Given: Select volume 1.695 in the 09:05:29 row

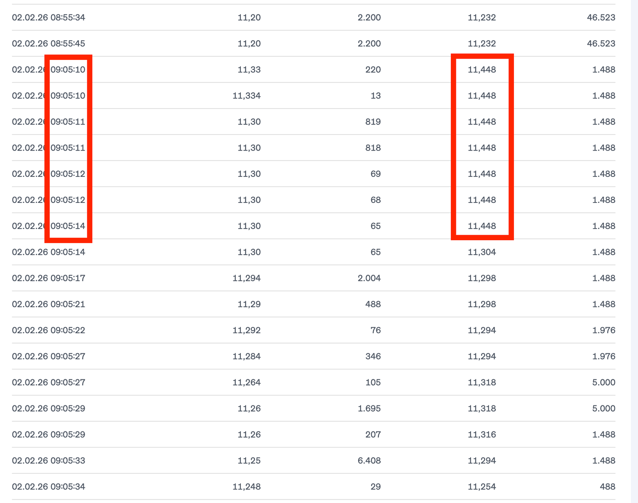Looking at the screenshot, I should (x=369, y=408).
